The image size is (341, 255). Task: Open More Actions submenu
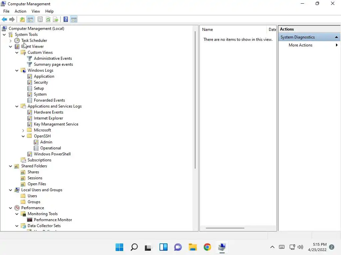click(309, 45)
